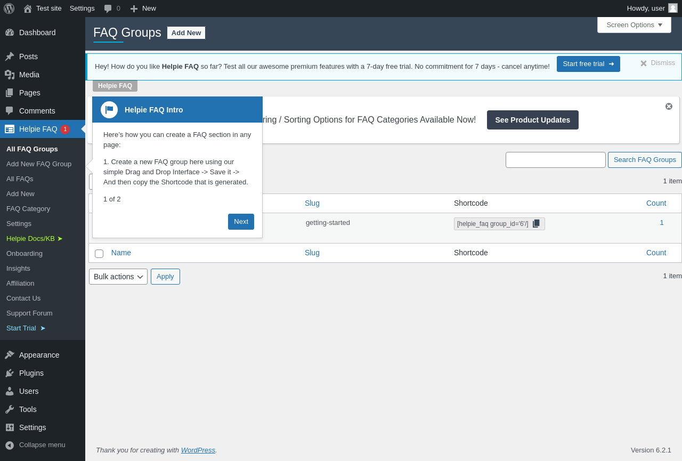Click the flag icon in Helpie FAQ Intro
This screenshot has height=461, width=682.
click(x=109, y=110)
